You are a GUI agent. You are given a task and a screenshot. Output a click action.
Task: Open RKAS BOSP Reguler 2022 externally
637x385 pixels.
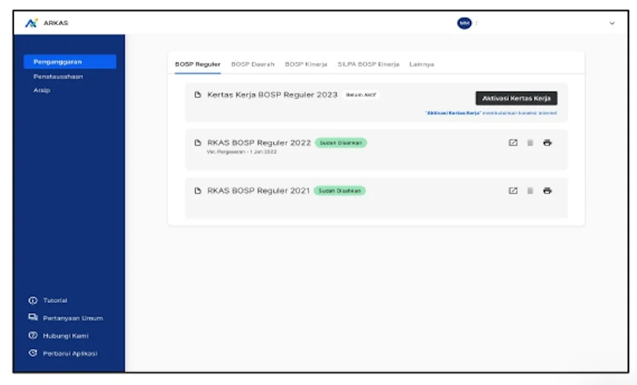click(x=513, y=143)
